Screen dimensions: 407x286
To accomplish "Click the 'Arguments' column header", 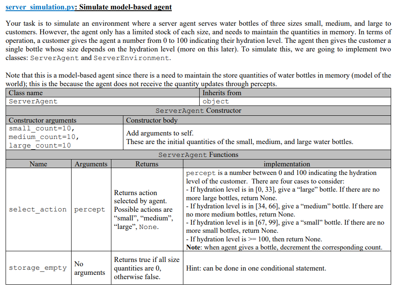I will [90, 164].
